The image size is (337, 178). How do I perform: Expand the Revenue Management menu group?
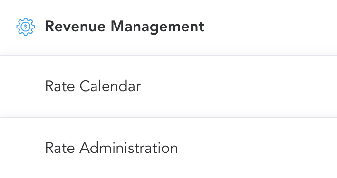click(168, 28)
